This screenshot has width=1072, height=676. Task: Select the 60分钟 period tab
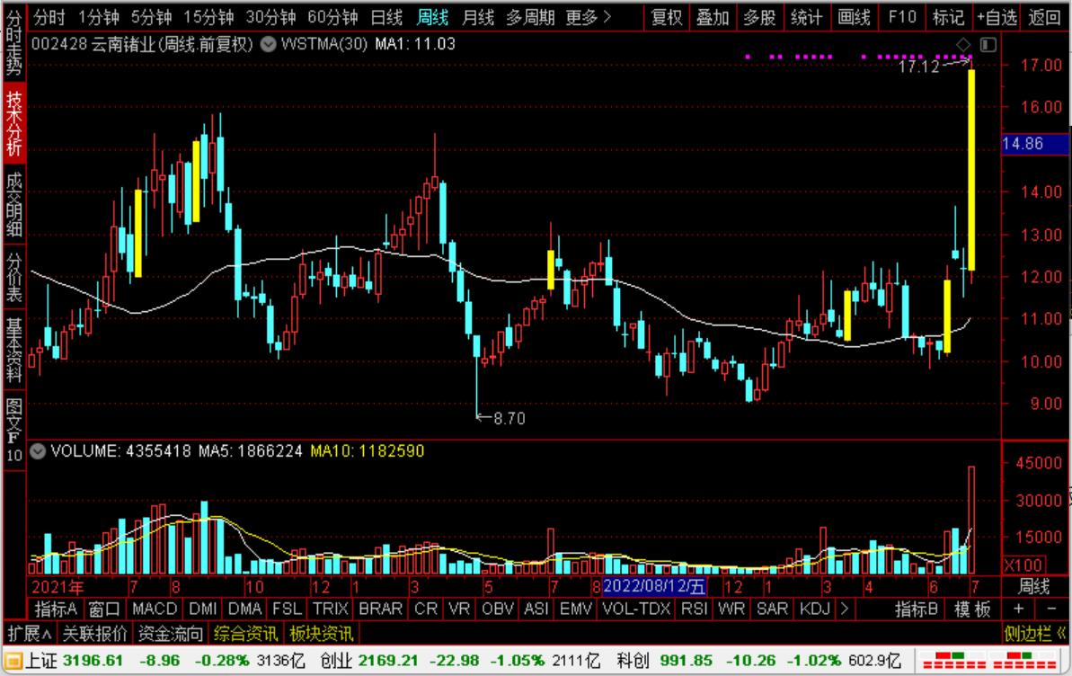[x=333, y=17]
